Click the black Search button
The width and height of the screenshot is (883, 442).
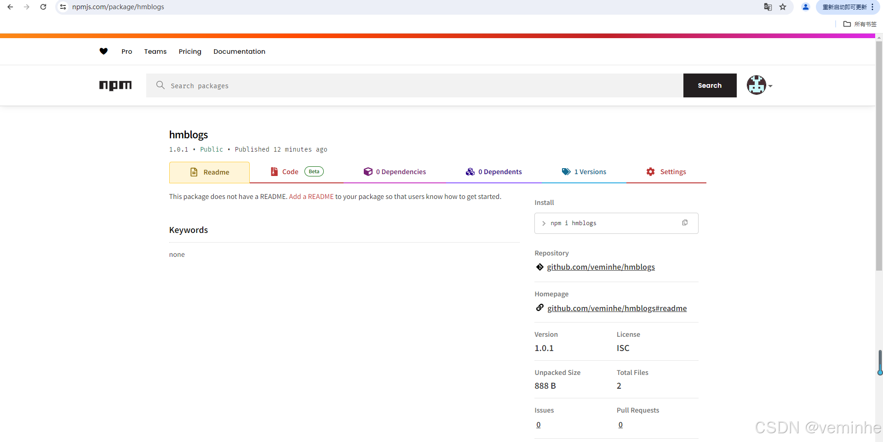tap(710, 85)
